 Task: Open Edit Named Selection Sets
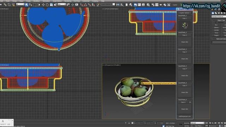tap(98, 5)
